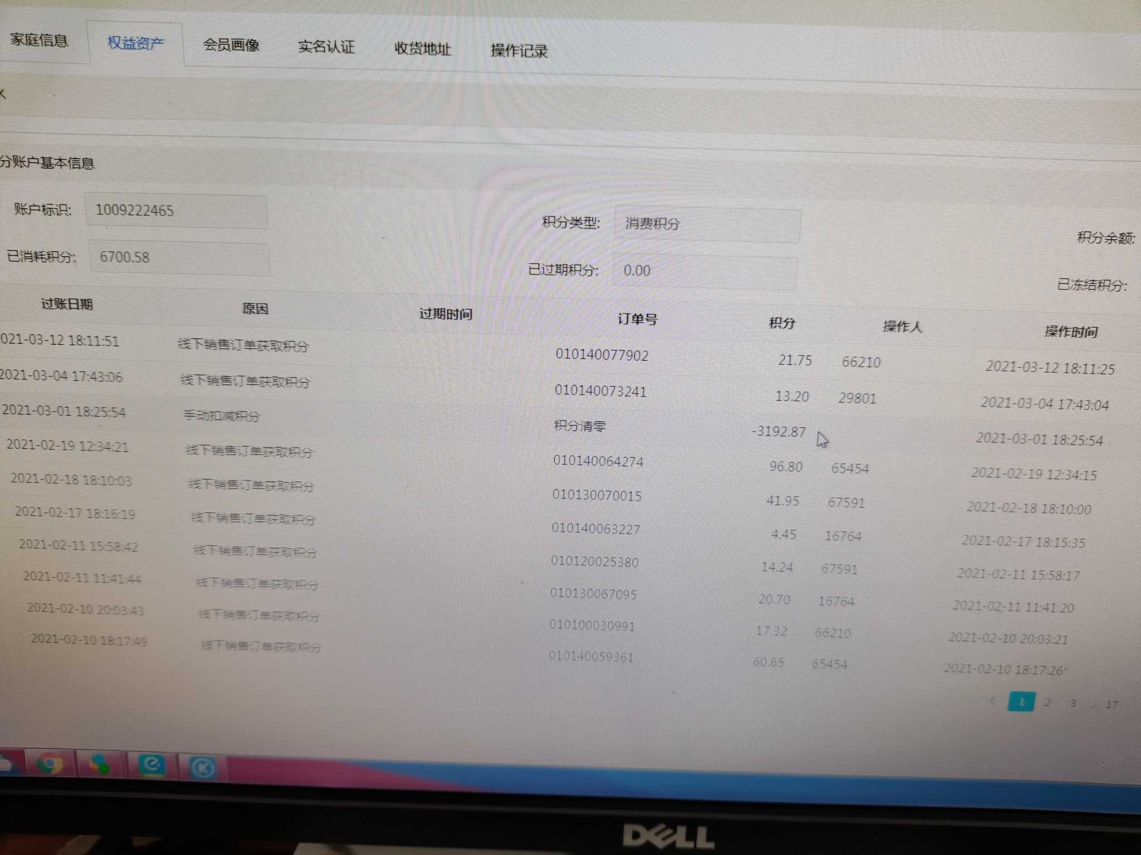Image resolution: width=1141 pixels, height=855 pixels.
Task: Open the 会员画像 tab
Action: [231, 45]
